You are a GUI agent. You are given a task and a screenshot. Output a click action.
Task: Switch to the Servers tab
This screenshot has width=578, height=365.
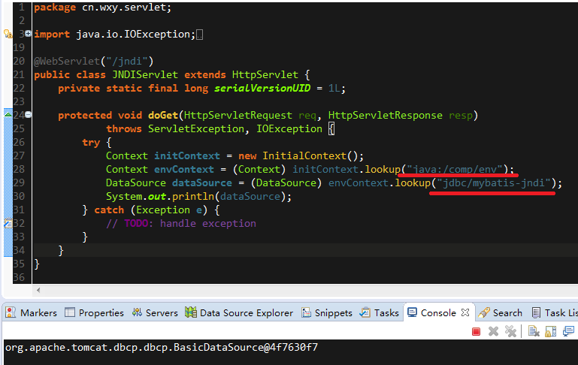click(x=155, y=312)
